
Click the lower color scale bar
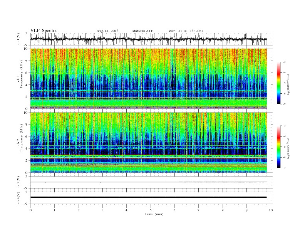pyautogui.click(x=278, y=147)
